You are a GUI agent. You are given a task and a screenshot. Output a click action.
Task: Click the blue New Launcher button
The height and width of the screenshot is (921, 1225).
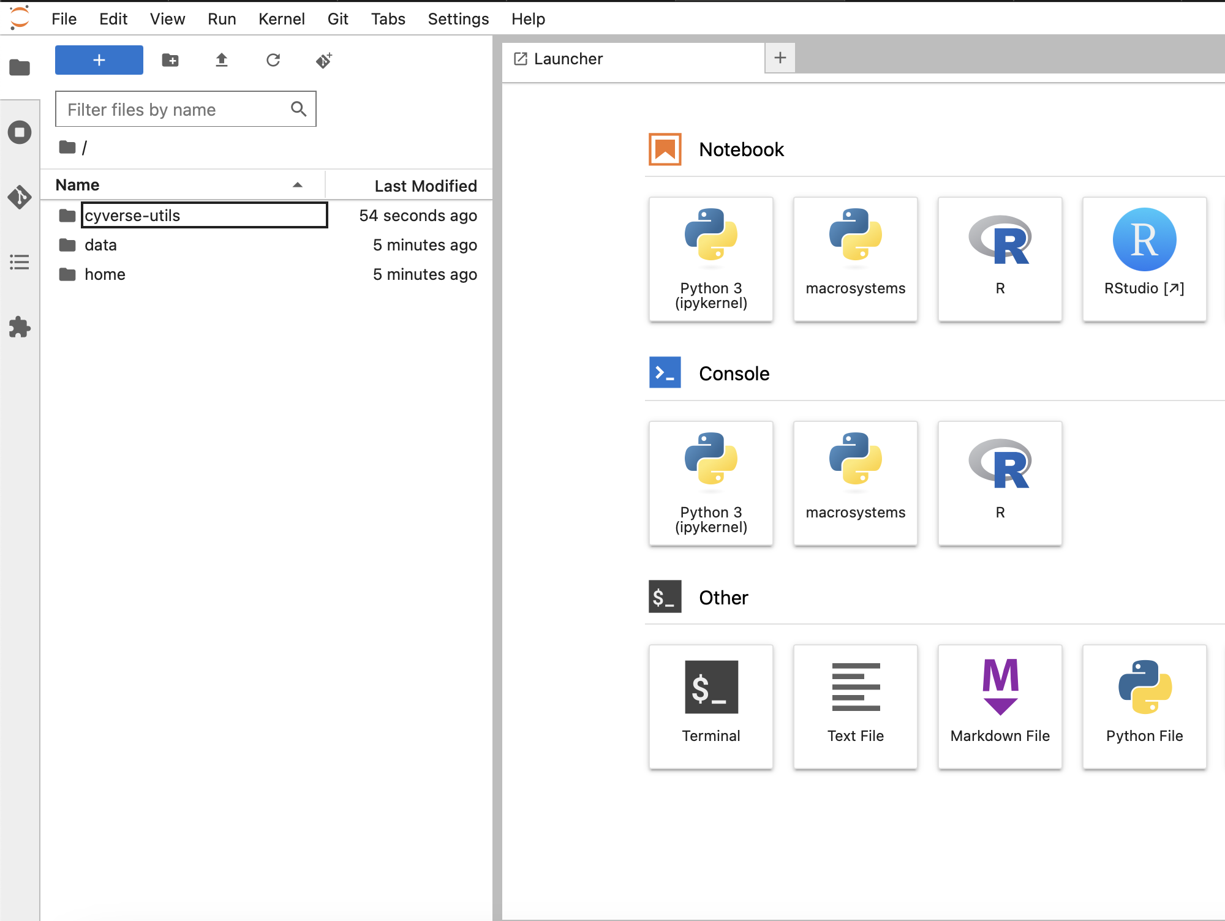click(x=99, y=60)
